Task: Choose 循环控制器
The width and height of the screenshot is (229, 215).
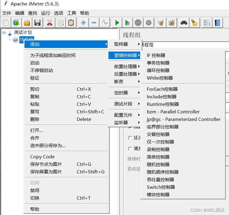Action: coord(183,70)
